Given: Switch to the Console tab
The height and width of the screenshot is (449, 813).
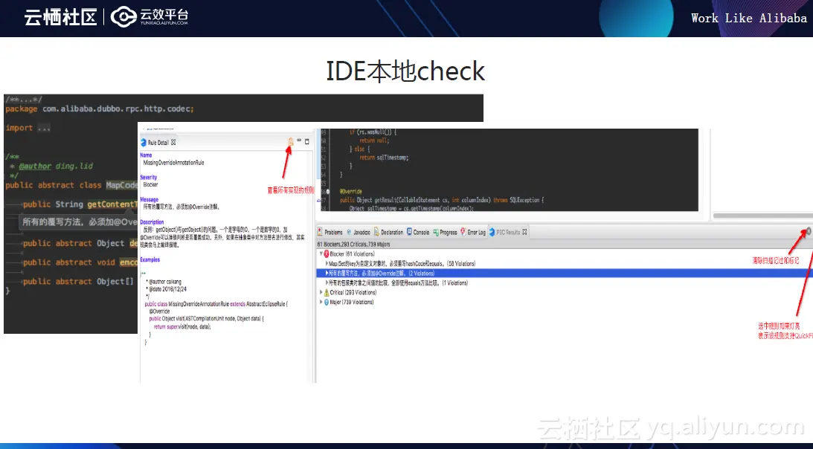Looking at the screenshot, I should 418,232.
